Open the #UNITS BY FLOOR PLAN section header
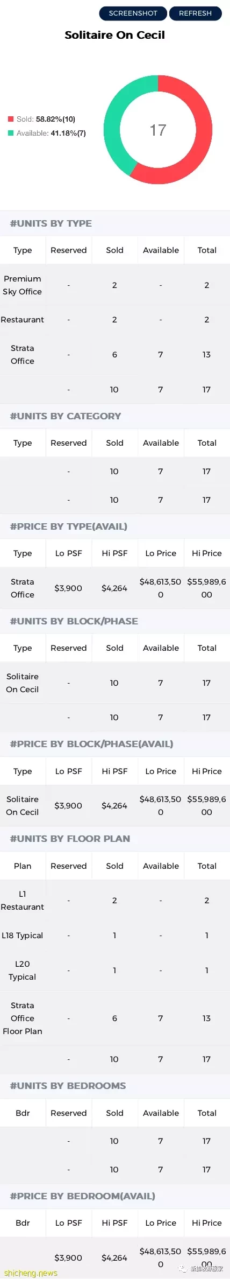This screenshot has height=1279, width=230. [x=115, y=839]
